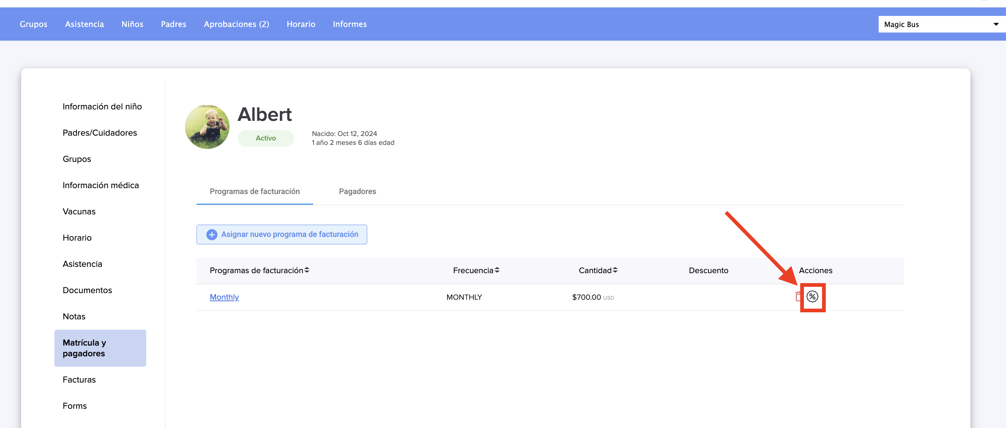1006x428 pixels.
Task: Open Aprobaciones (2) in top menu
Action: [236, 24]
